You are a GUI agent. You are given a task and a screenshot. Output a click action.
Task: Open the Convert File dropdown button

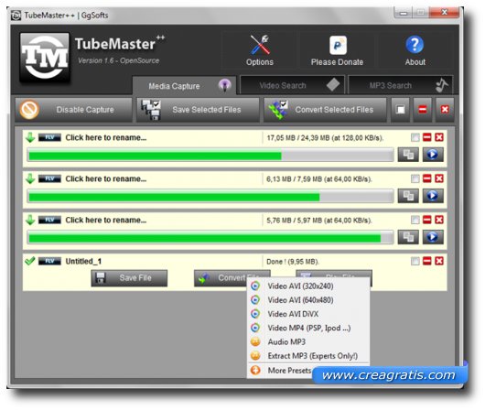pos(232,278)
